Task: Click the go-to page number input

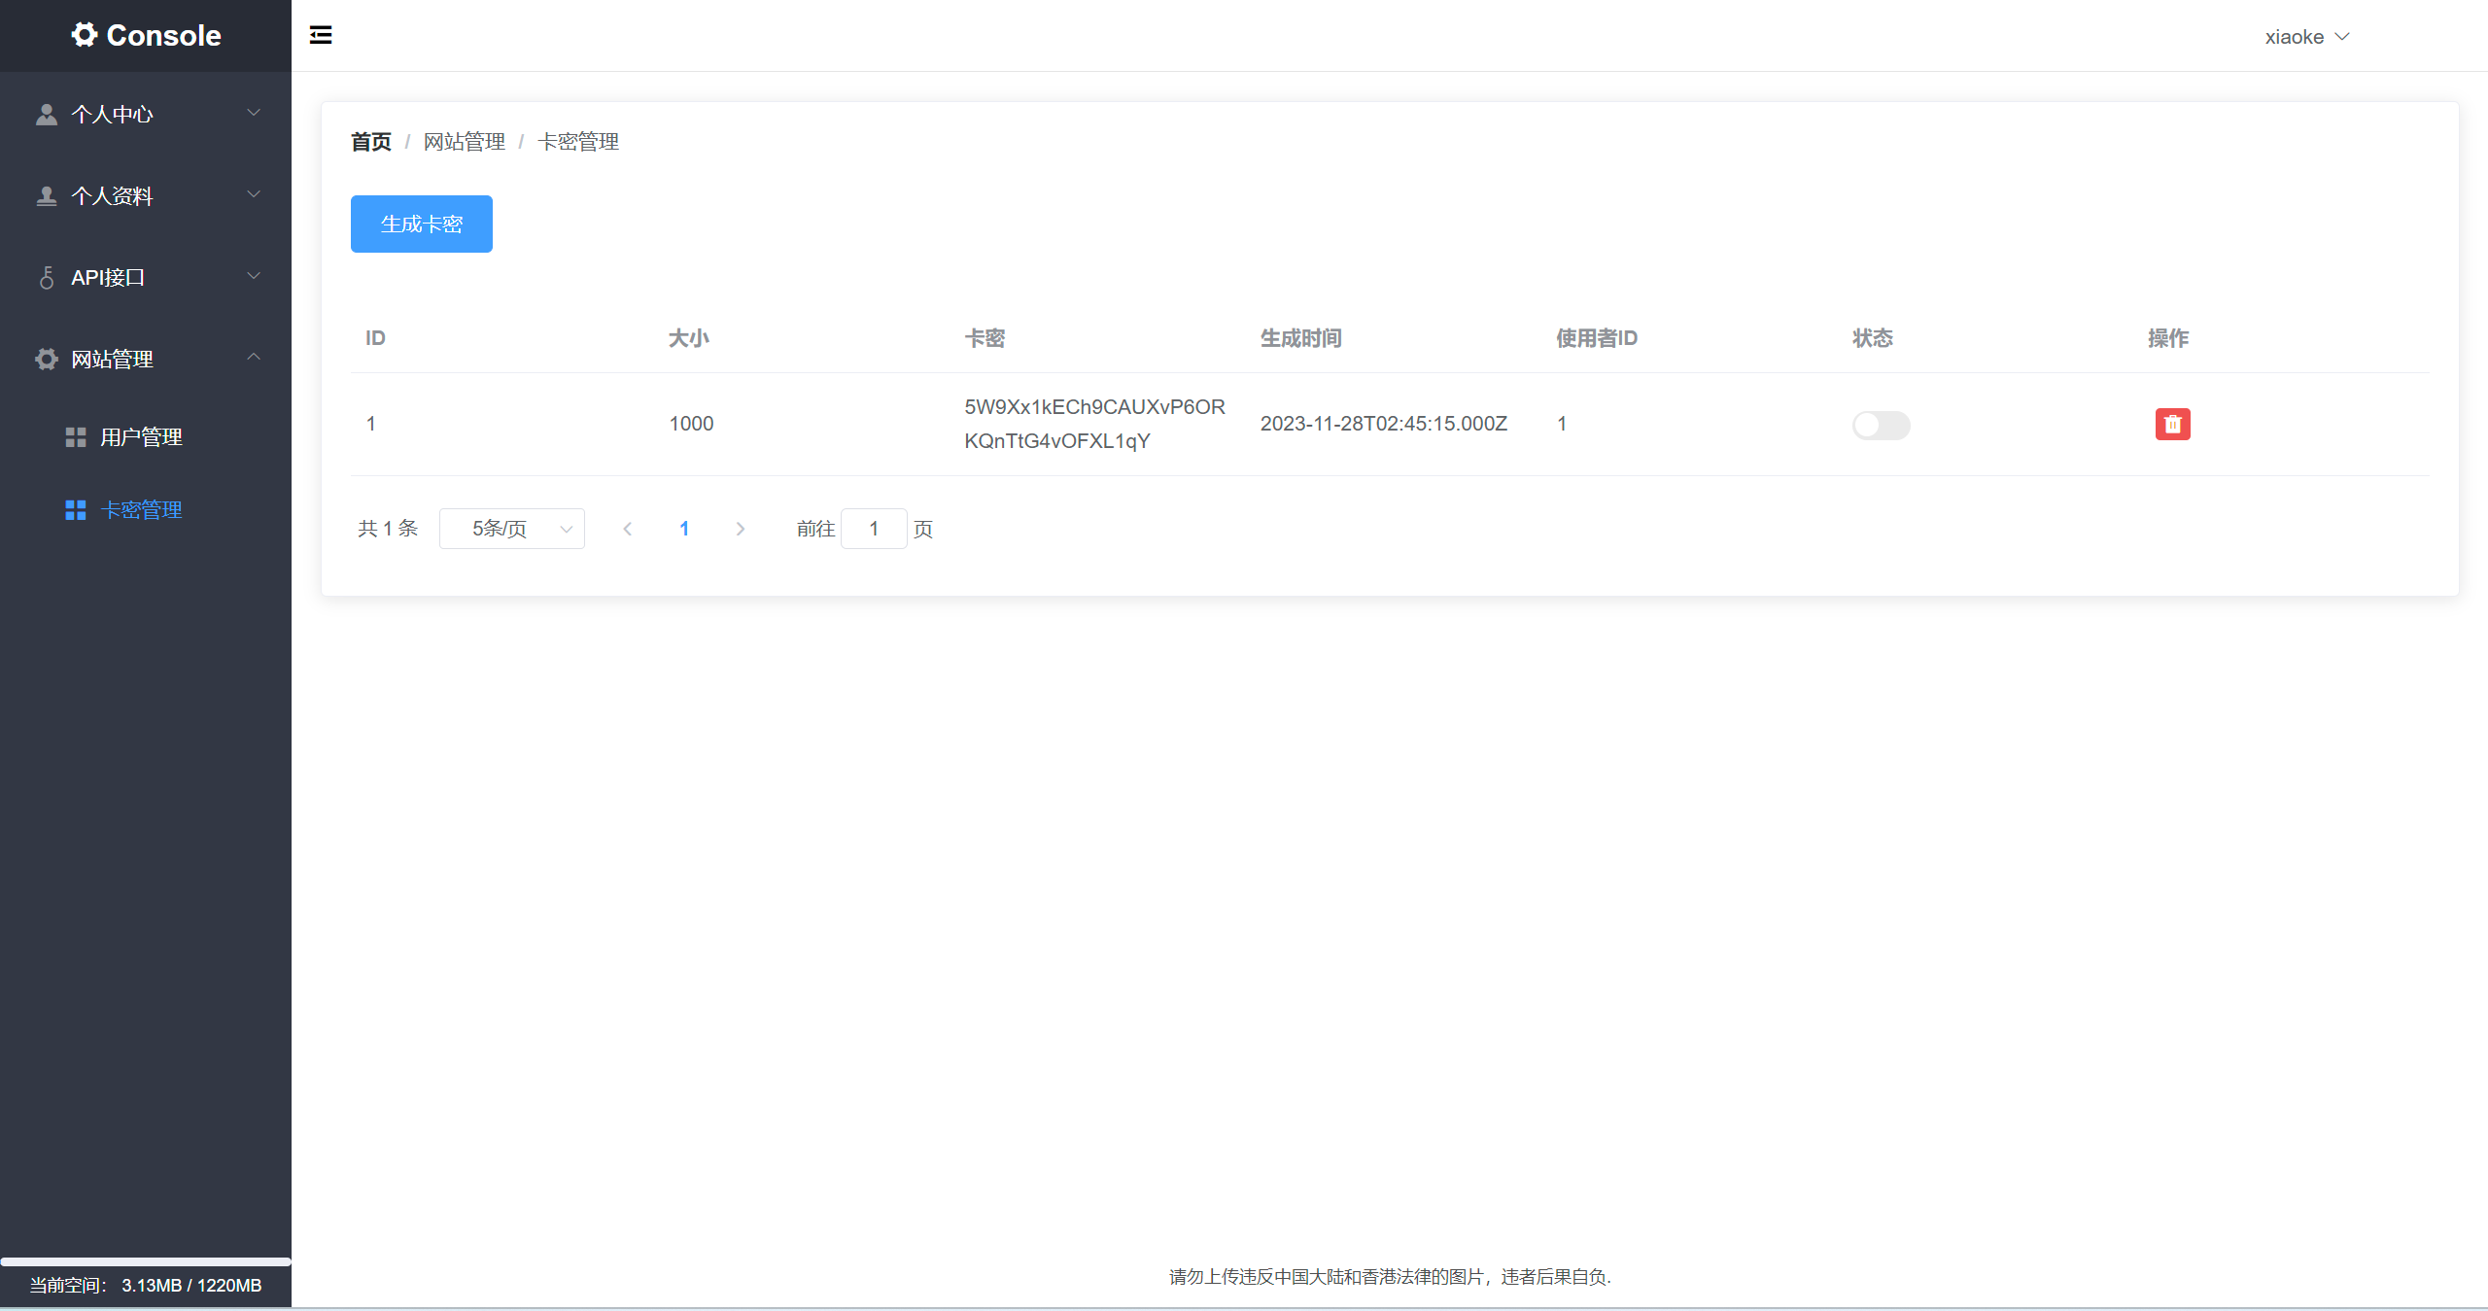Action: click(873, 529)
